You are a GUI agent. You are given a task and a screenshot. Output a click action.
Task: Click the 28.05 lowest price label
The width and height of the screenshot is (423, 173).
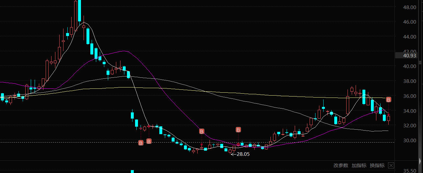pos(243,154)
